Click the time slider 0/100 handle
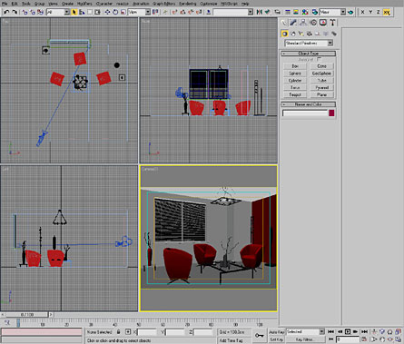Screen dimensions: 404x344 (x=27, y=315)
